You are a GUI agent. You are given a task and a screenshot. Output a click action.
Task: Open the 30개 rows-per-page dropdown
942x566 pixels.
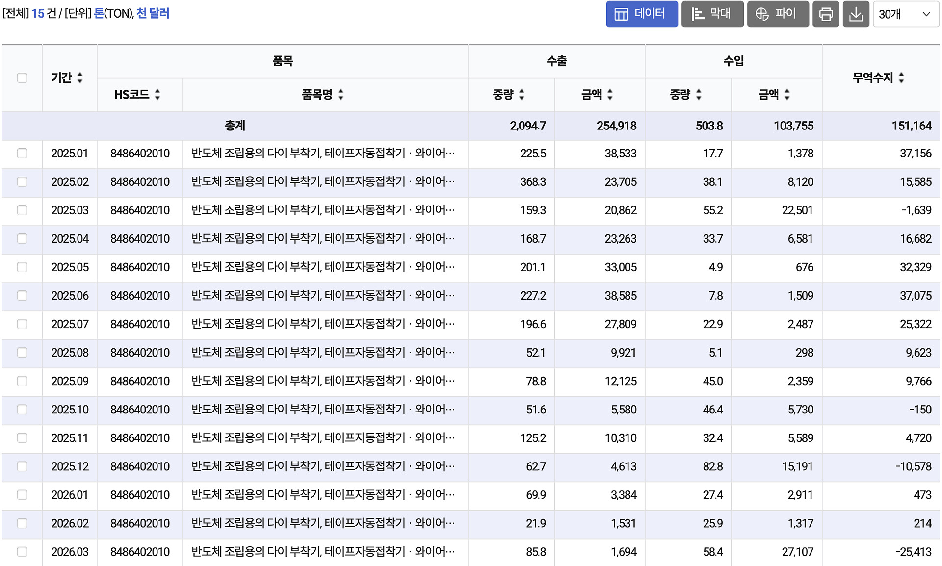[x=905, y=14]
